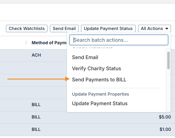Image resolution: width=175 pixels, height=138 pixels.
Task: Choose Verify Charity Status action
Action: click(96, 68)
